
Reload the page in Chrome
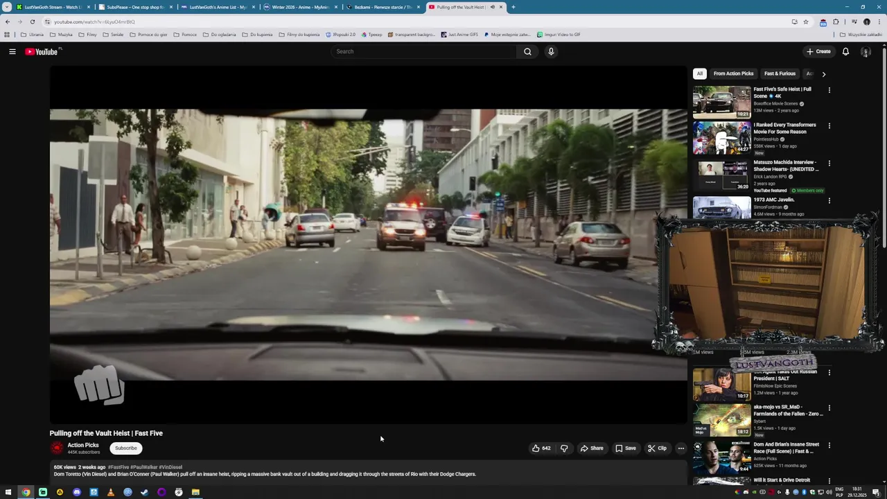point(32,21)
